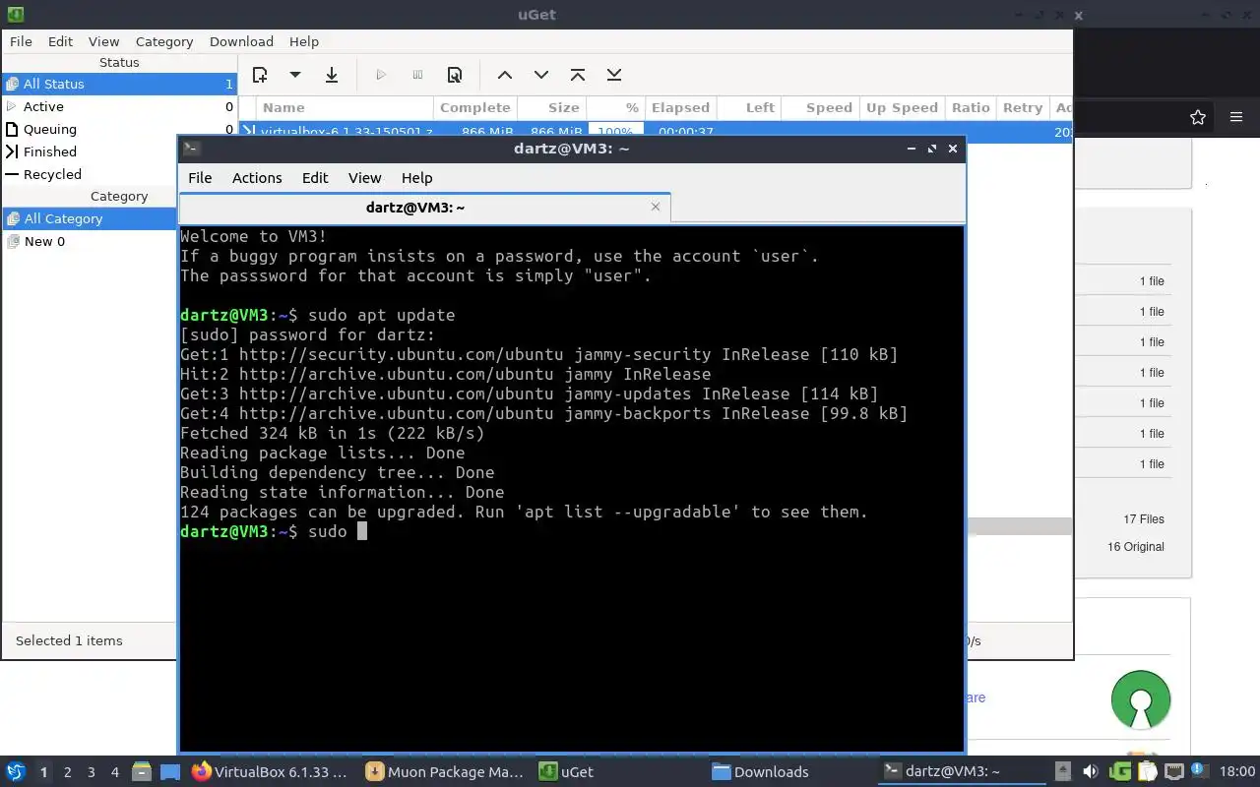
Task: Open the browser hamburger menu
Action: click(x=1236, y=117)
